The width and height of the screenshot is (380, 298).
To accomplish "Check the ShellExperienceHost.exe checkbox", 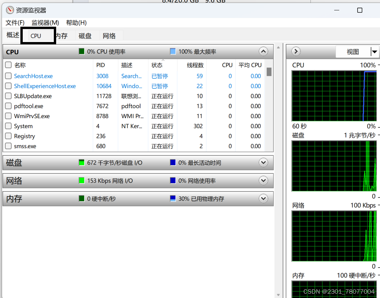I will point(8,86).
